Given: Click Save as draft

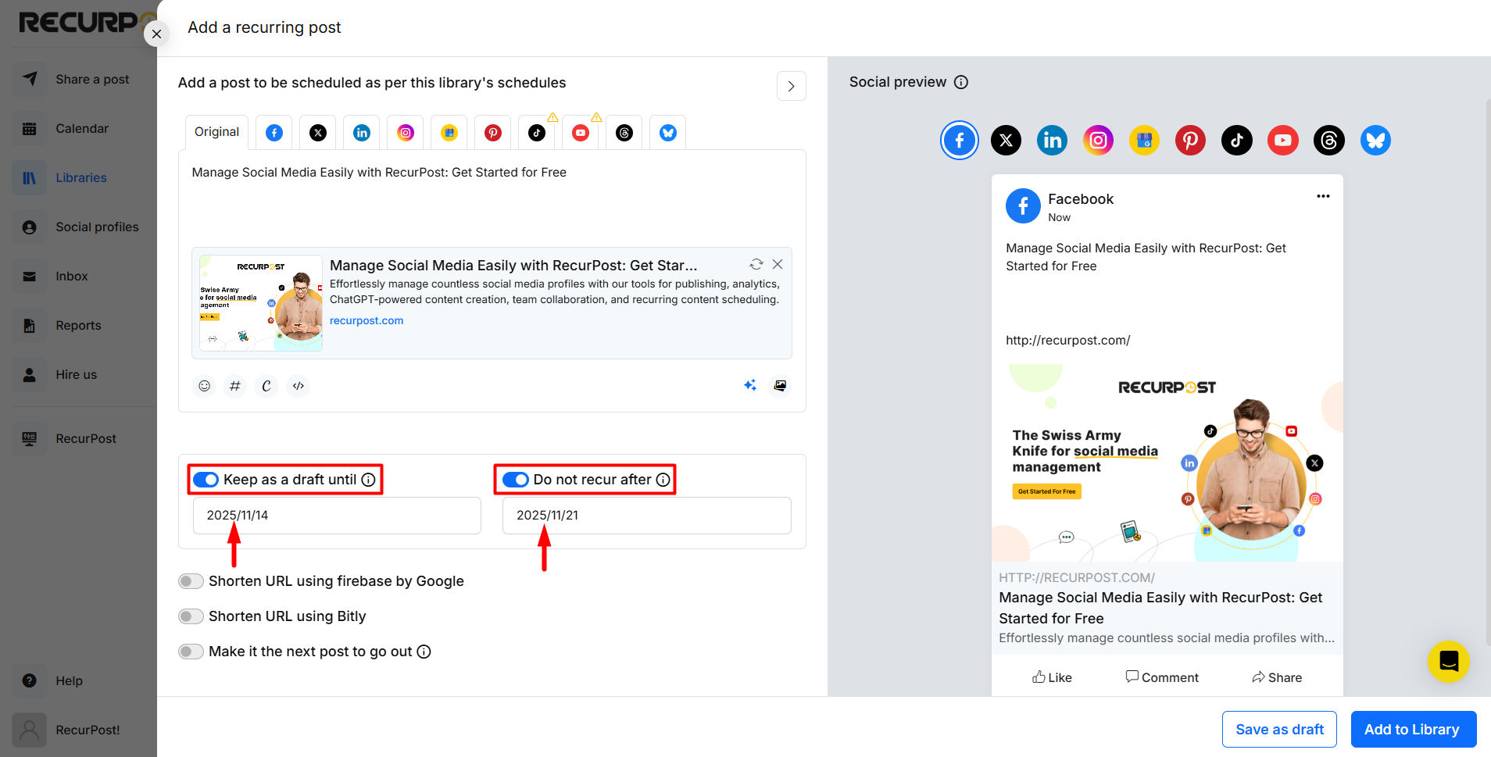Looking at the screenshot, I should click(x=1279, y=730).
